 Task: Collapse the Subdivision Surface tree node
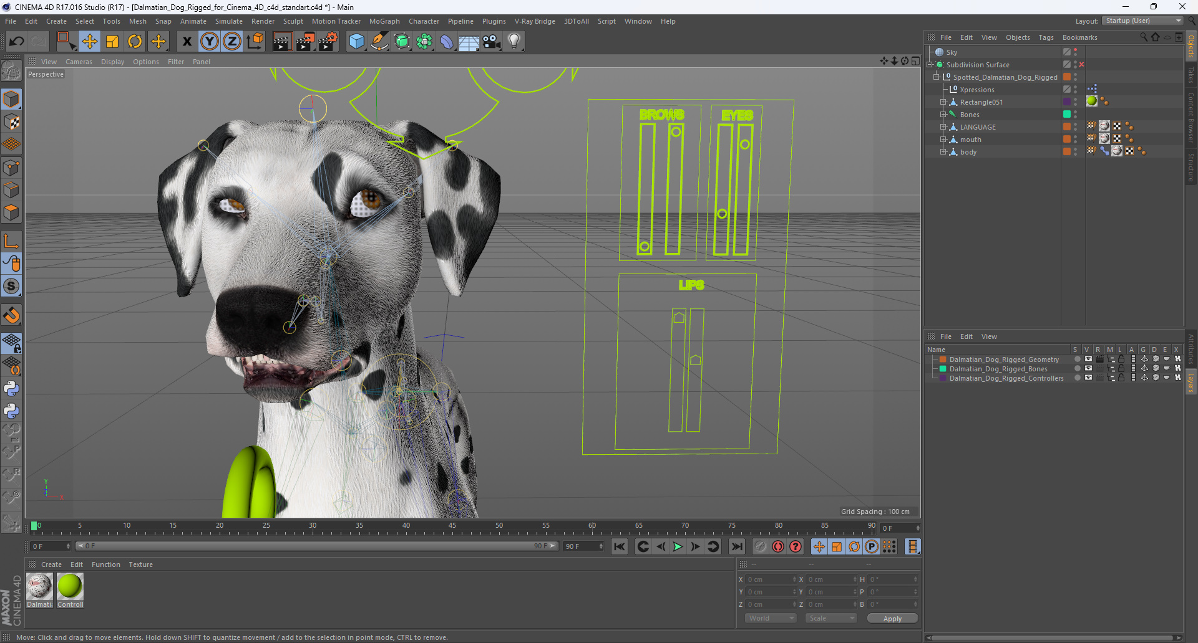point(930,65)
